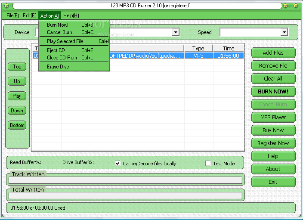Move track Up with Up button
Image resolution: width=303 pixels, height=220 pixels.
click(17, 81)
